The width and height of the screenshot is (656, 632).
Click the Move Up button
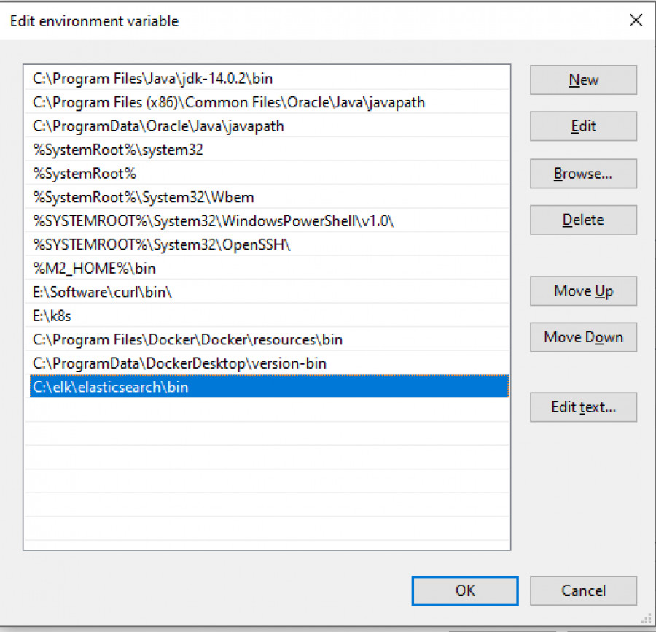583,291
